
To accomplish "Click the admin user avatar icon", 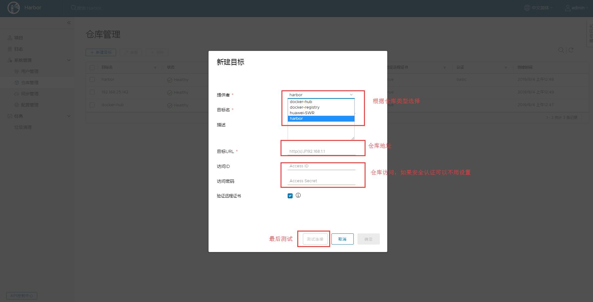I will 568,8.
